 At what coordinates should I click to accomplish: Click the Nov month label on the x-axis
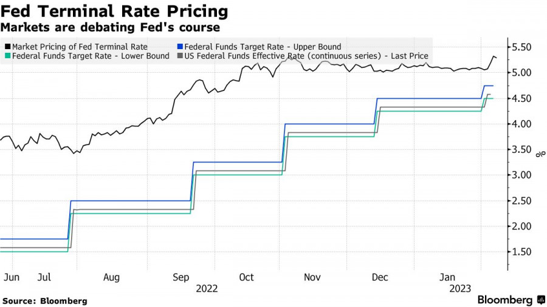(312, 277)
